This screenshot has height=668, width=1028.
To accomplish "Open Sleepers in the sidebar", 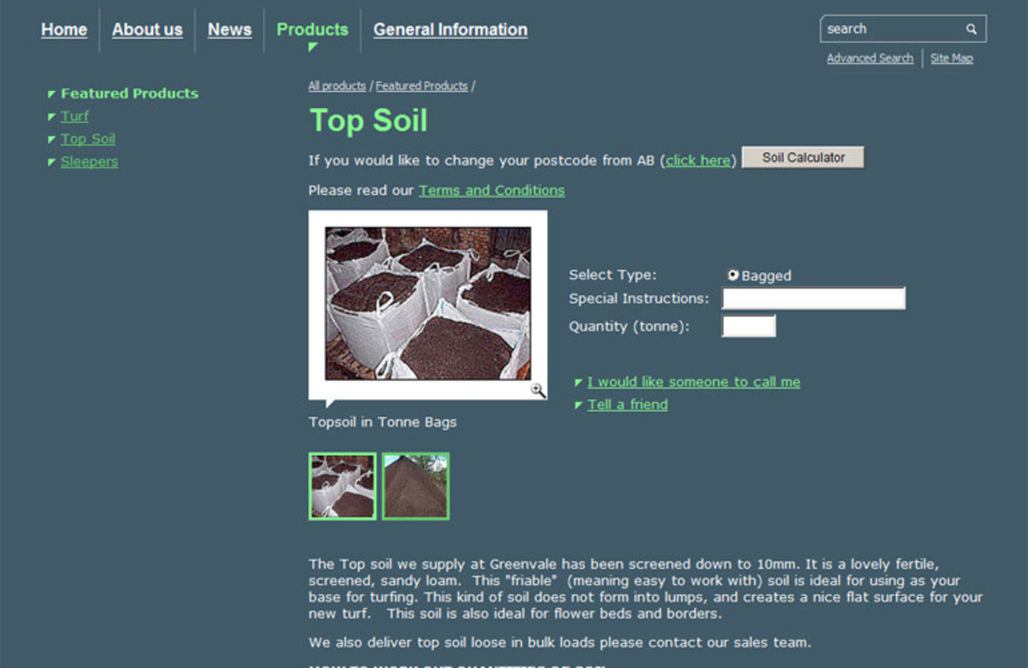I will coord(89,162).
